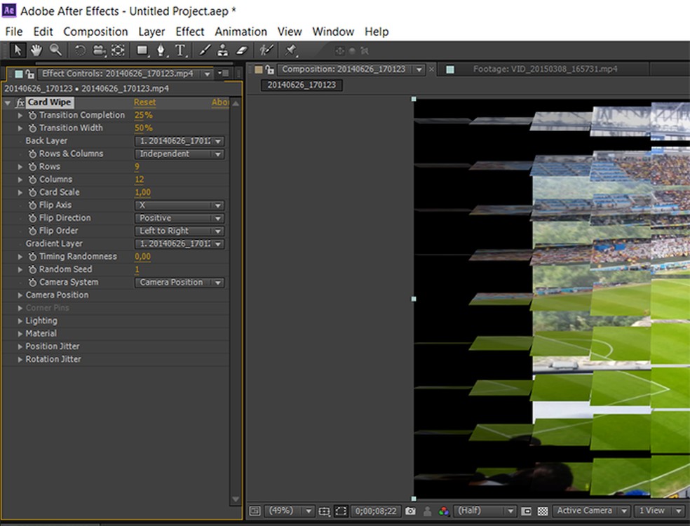690x526 pixels.
Task: Select the Zoom tool in toolbar
Action: tap(55, 50)
